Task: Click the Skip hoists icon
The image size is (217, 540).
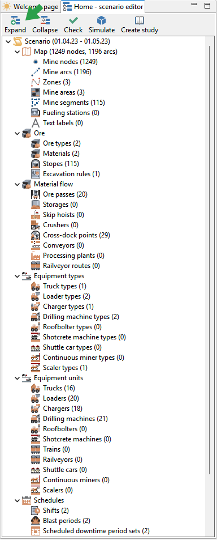Action: point(36,215)
